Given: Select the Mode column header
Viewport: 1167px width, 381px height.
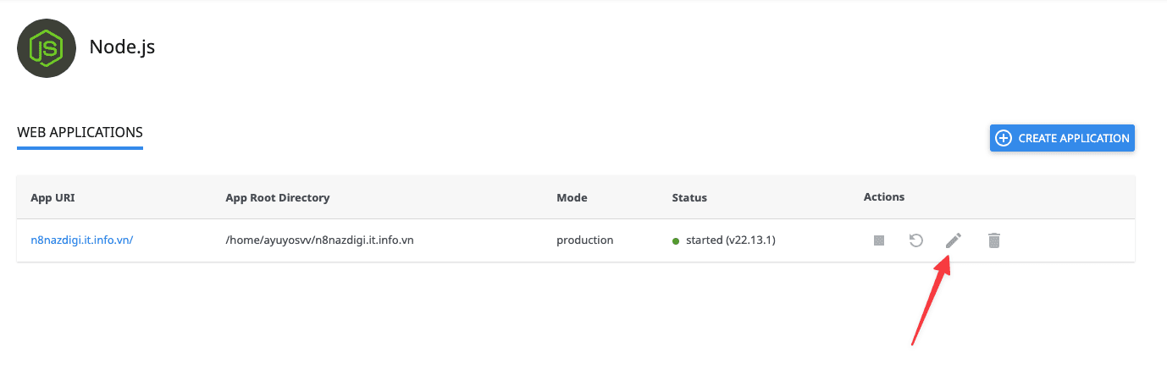Looking at the screenshot, I should click(572, 198).
